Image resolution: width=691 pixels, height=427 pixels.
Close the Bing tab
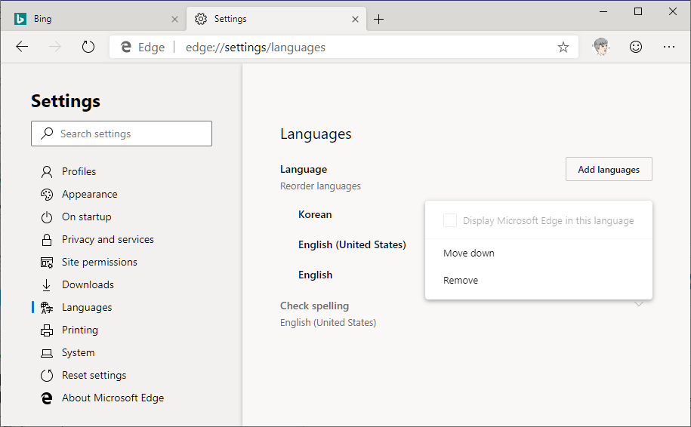[x=175, y=20]
